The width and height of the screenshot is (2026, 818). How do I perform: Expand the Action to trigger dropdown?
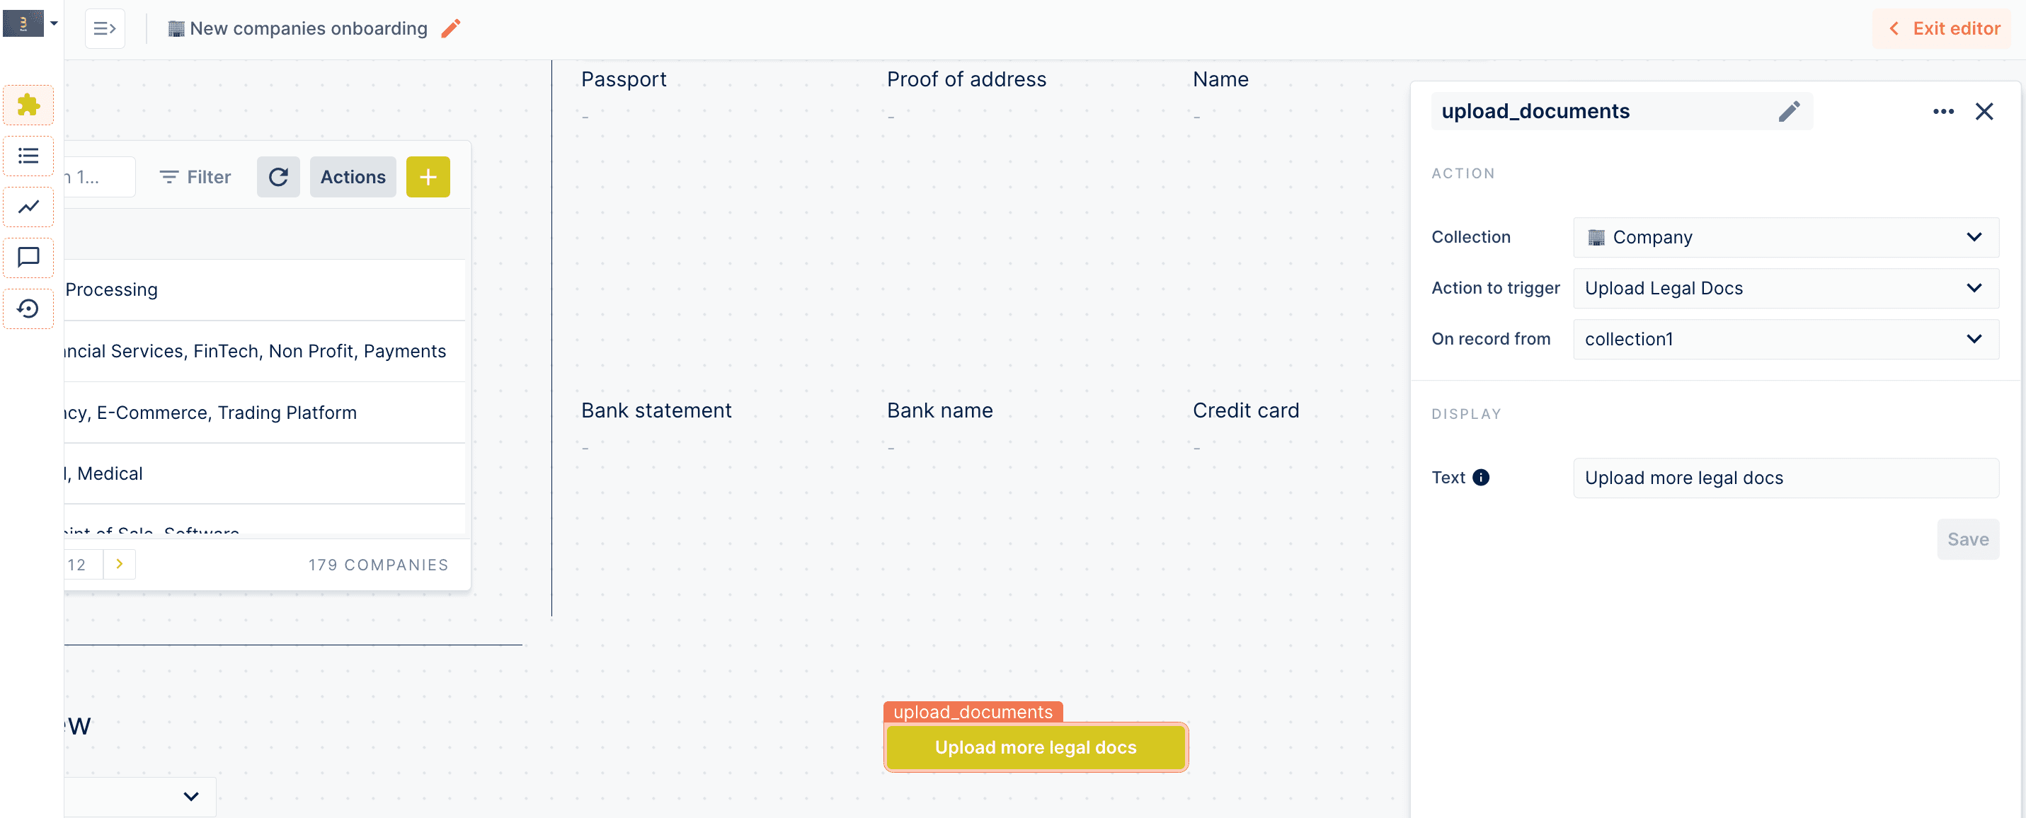pos(1785,288)
